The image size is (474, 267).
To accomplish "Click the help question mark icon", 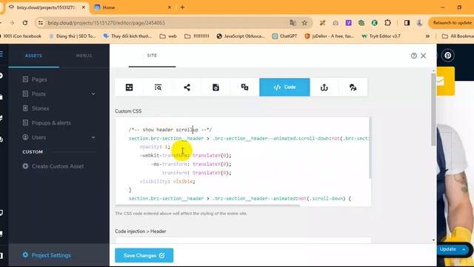I will coord(414,56).
